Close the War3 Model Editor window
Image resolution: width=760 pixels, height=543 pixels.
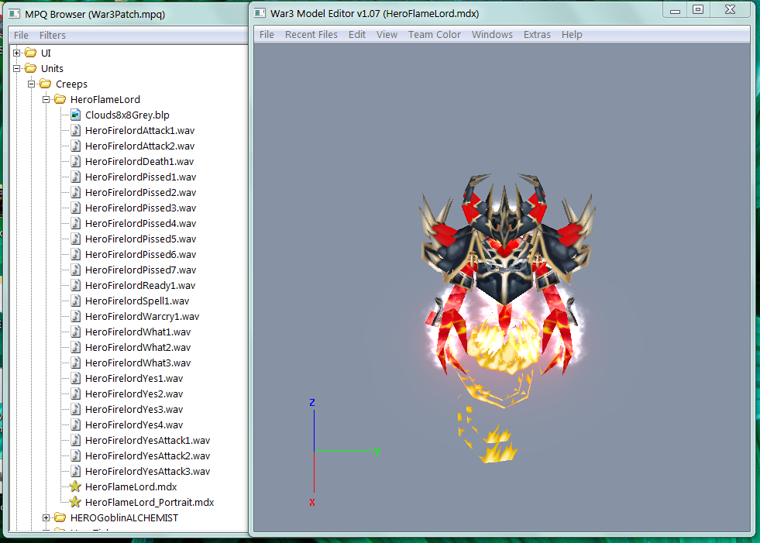click(731, 10)
